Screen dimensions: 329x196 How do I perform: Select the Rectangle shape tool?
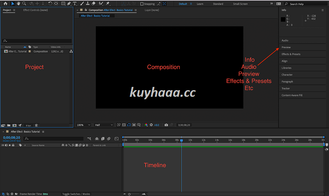(63, 4)
